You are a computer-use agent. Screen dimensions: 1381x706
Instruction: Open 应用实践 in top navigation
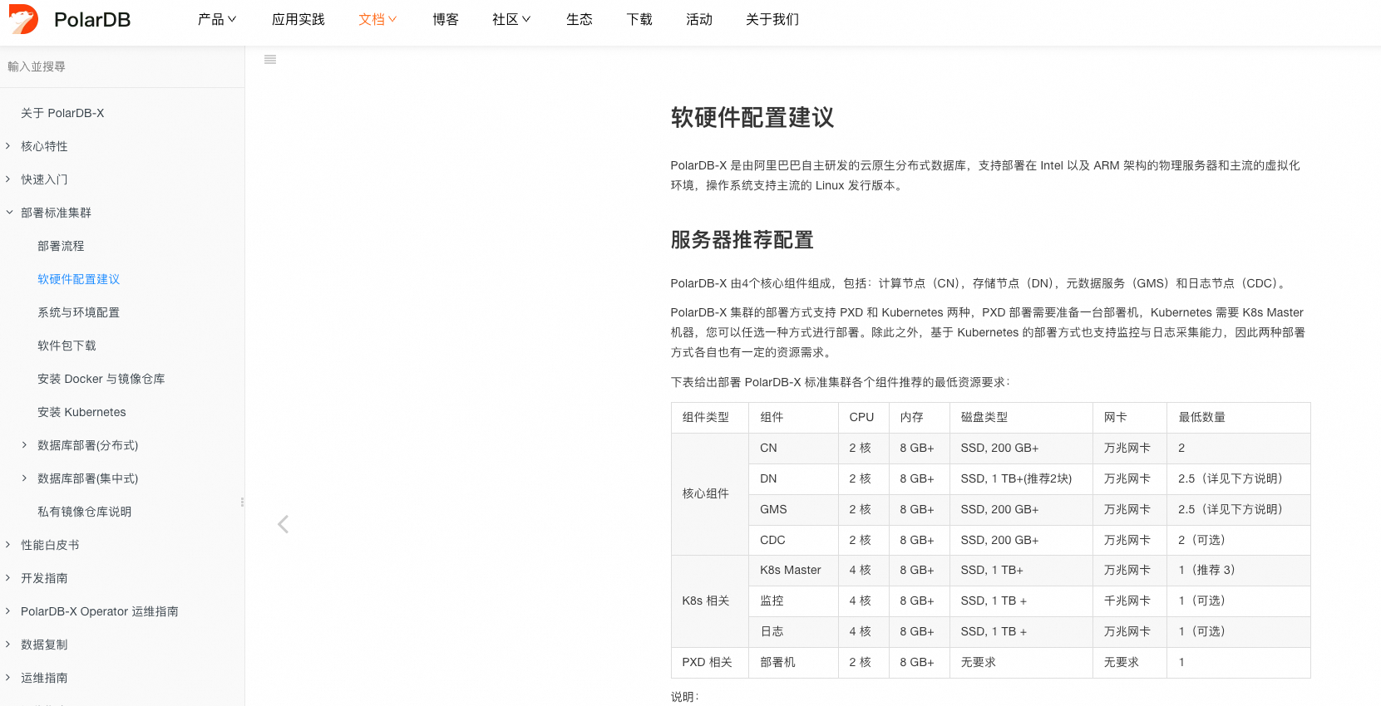pos(298,19)
